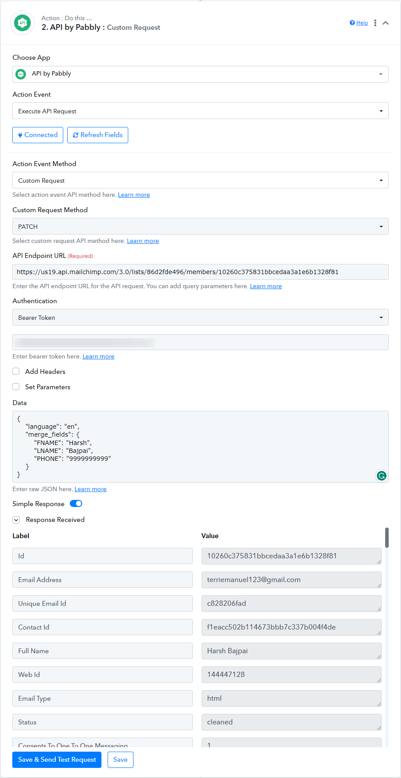Open the Action Event Method dropdown

(x=200, y=180)
